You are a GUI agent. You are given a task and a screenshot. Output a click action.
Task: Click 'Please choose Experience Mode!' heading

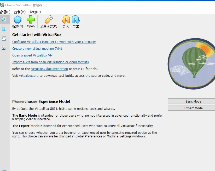[x=41, y=102]
